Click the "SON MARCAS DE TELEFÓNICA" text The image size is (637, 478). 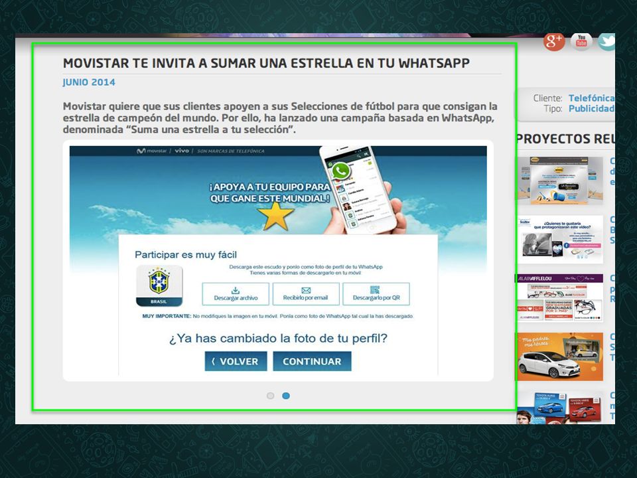point(231,151)
